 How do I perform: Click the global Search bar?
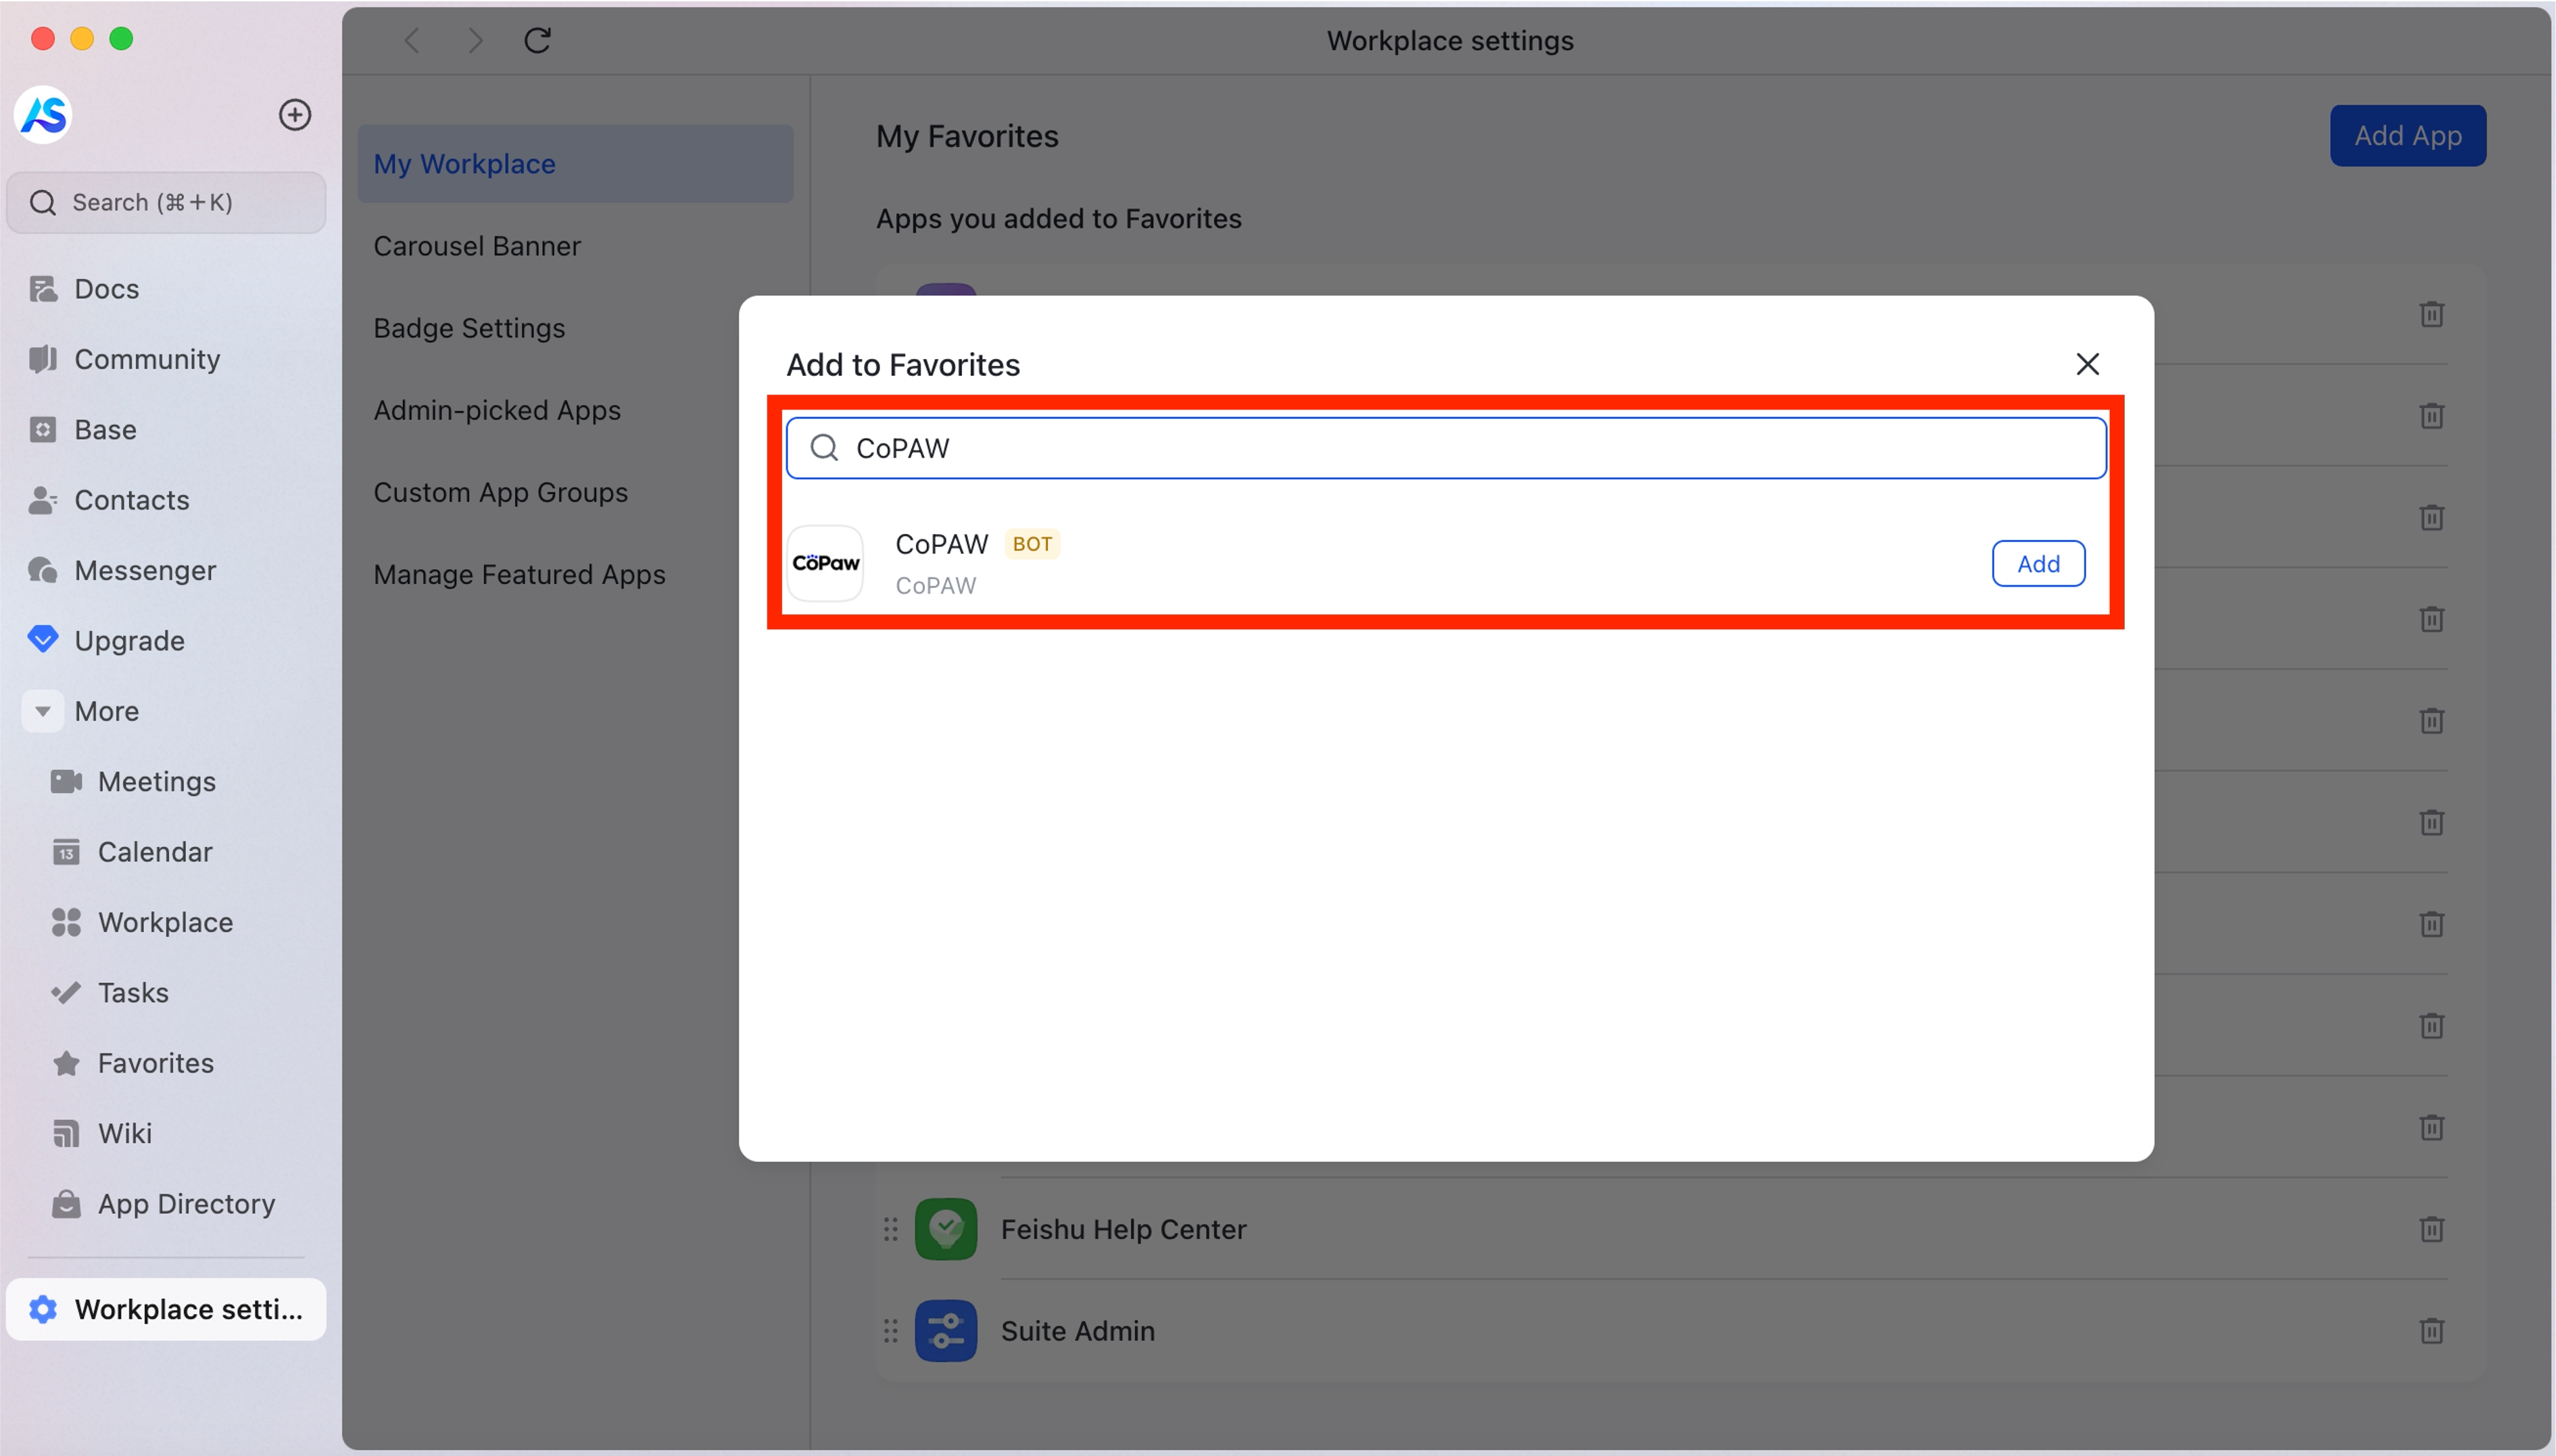[x=166, y=203]
